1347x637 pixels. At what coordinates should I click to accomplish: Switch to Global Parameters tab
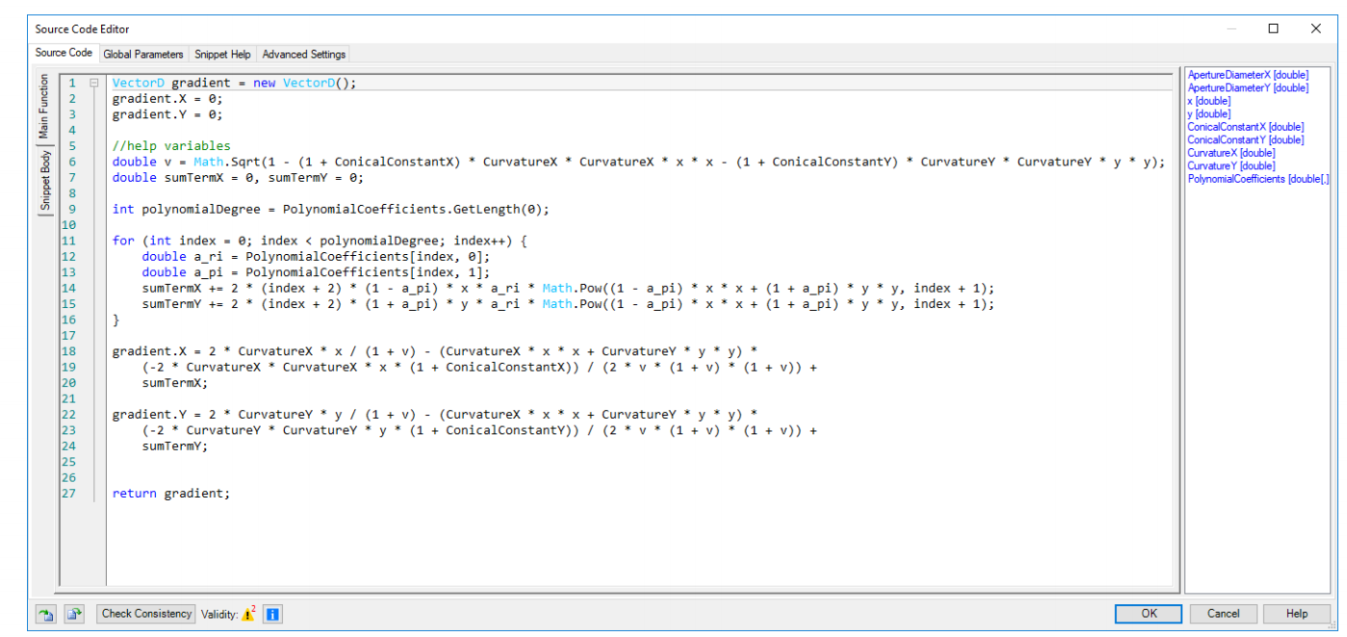coord(142,54)
